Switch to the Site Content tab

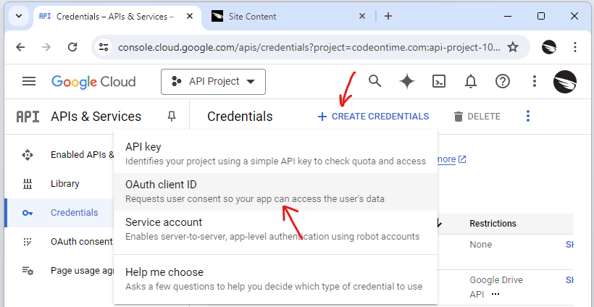tap(275, 16)
